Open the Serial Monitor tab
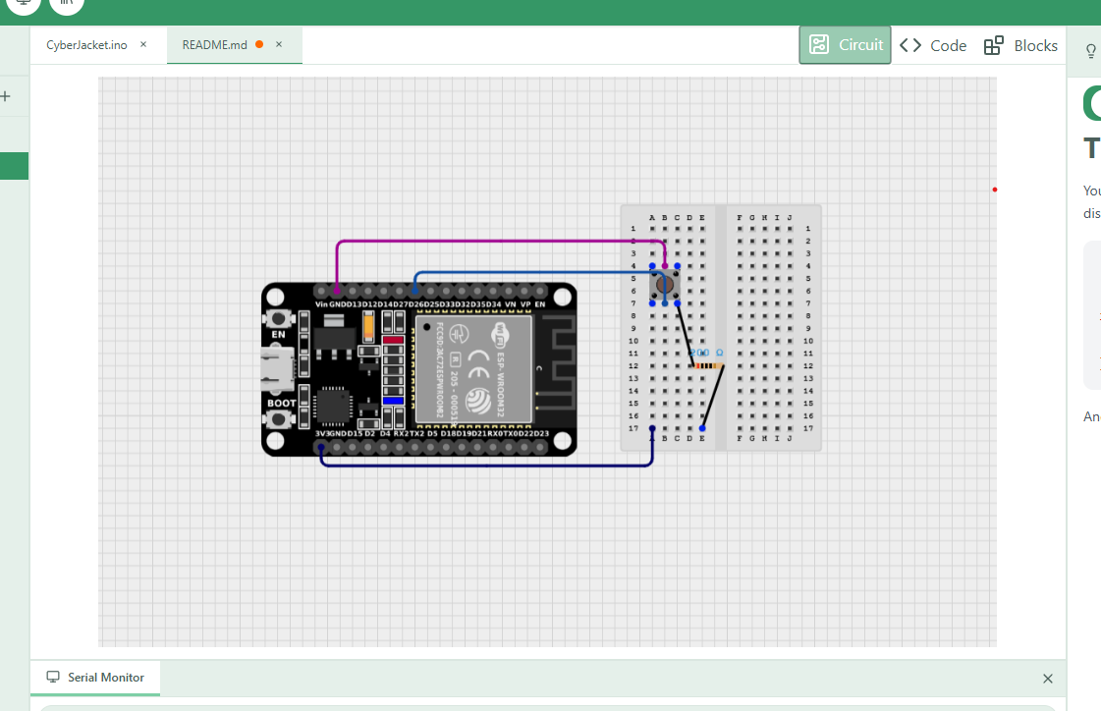 tap(96, 678)
